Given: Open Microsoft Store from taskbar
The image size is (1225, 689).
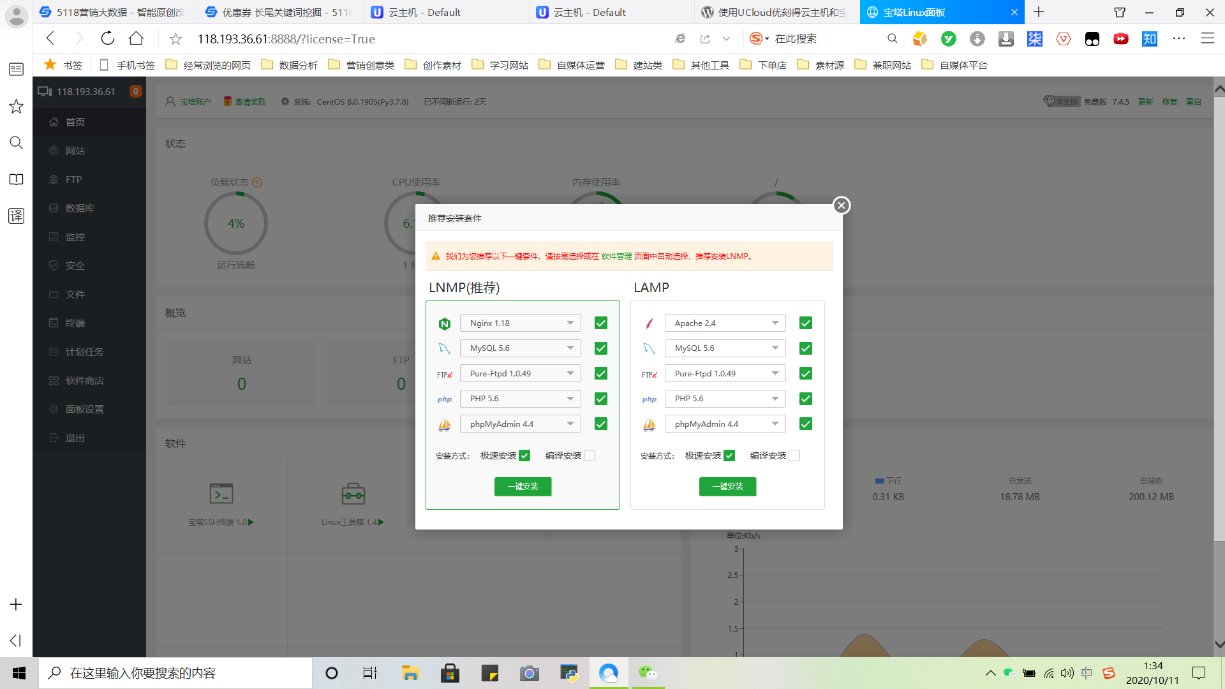Looking at the screenshot, I should (x=450, y=673).
